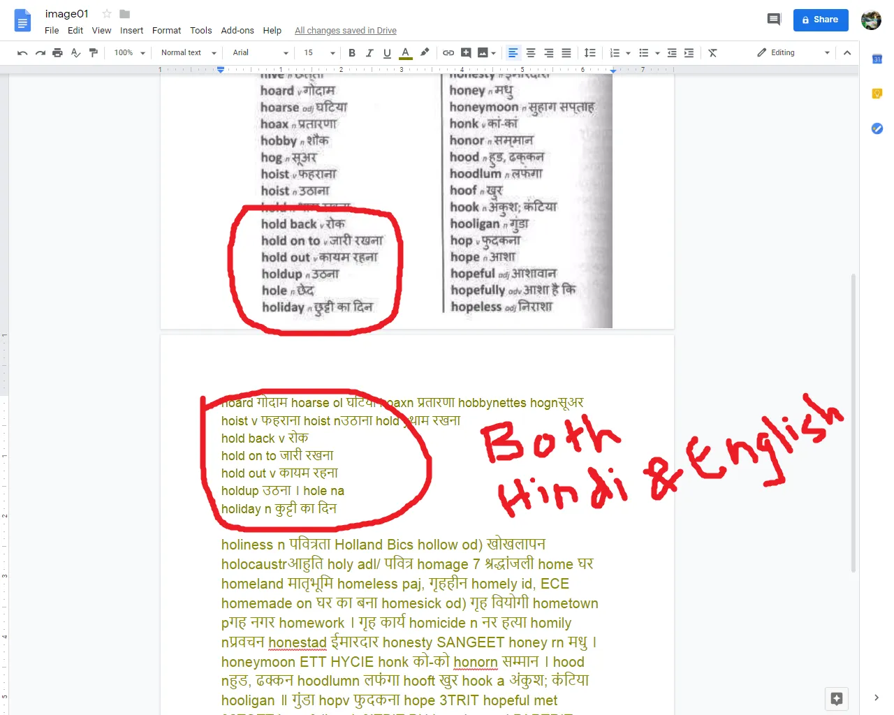
Task: Click the misspelled word "honestad"
Action: point(298,642)
